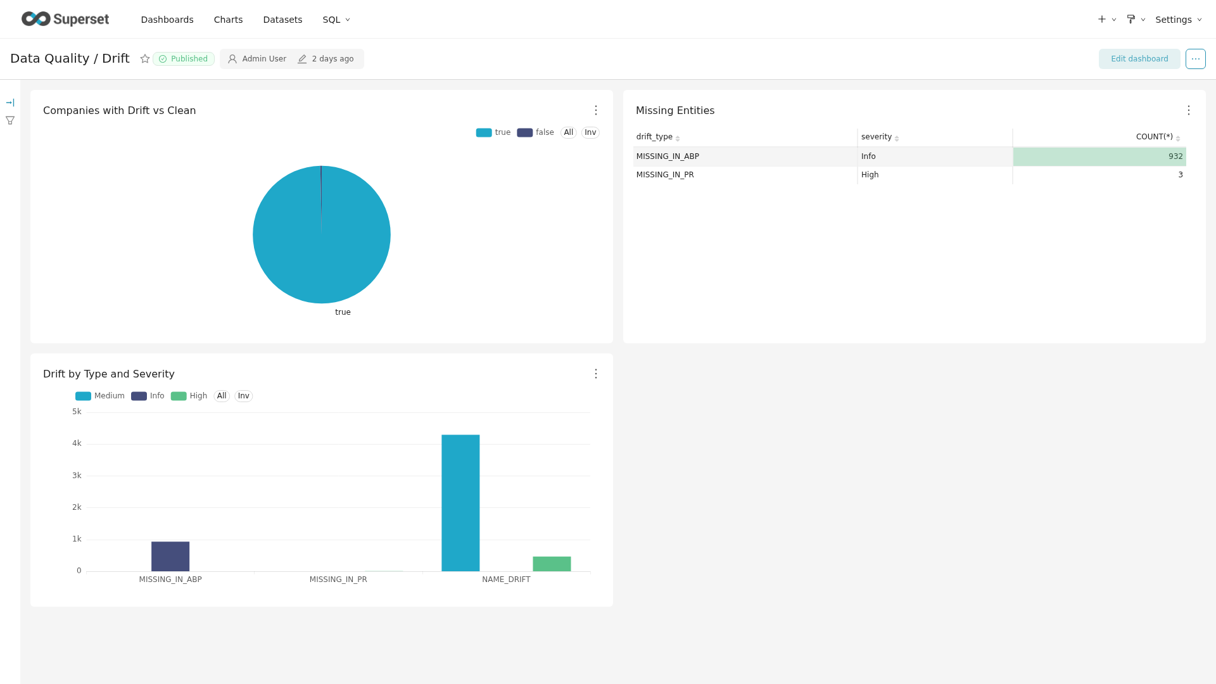
Task: Open Drift by Type chart options menu
Action: pos(595,374)
